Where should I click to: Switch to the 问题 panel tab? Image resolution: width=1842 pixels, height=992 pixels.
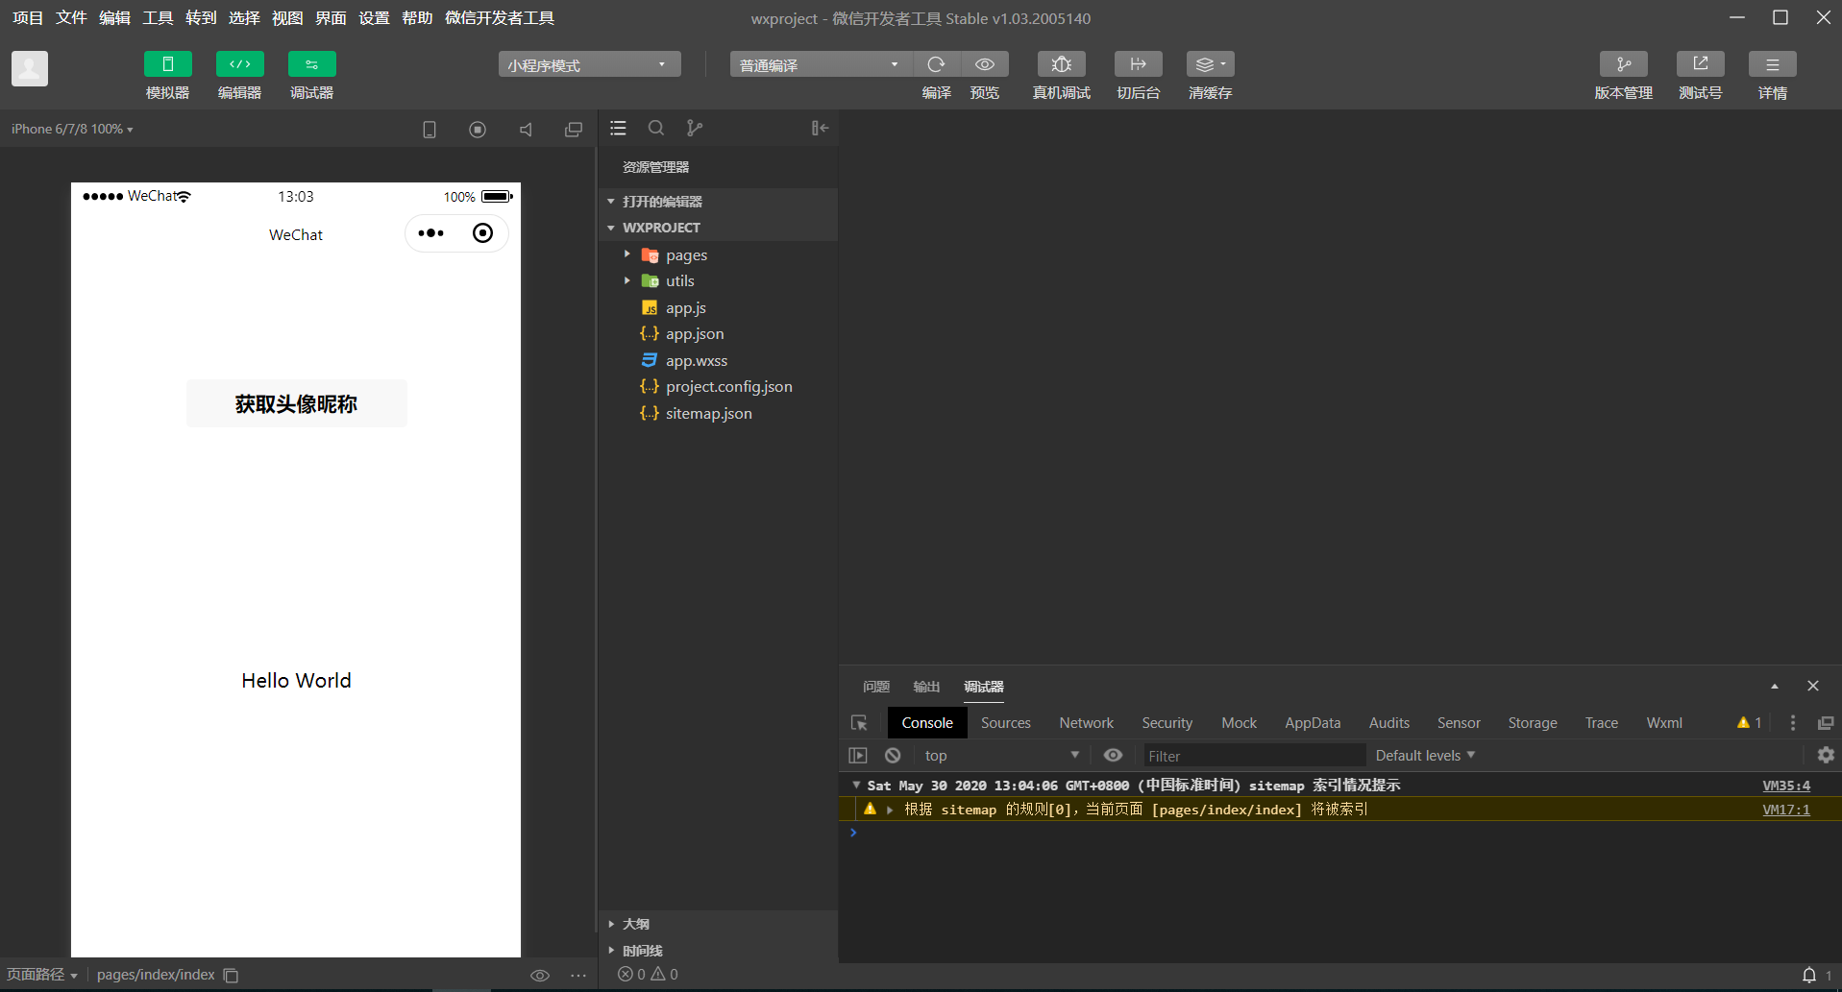point(876,687)
